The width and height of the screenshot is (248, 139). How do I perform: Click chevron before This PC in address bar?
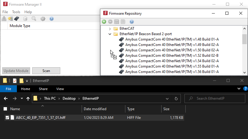tap(40, 98)
